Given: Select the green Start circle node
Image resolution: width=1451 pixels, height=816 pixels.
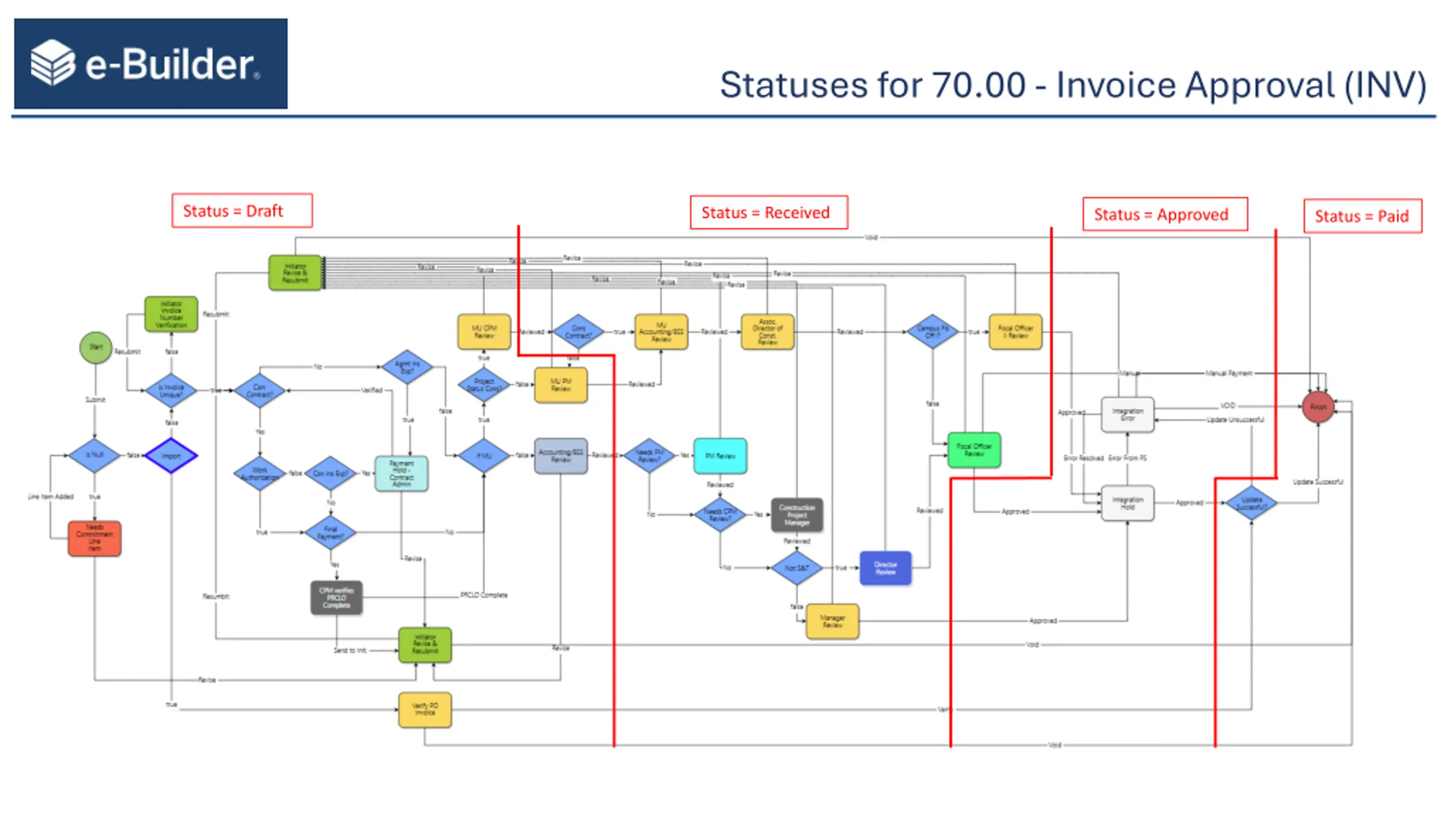Looking at the screenshot, I should (96, 347).
